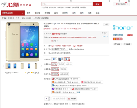Show next product thumbnails arrow
The height and width of the screenshot is (108, 137).
point(41,66)
